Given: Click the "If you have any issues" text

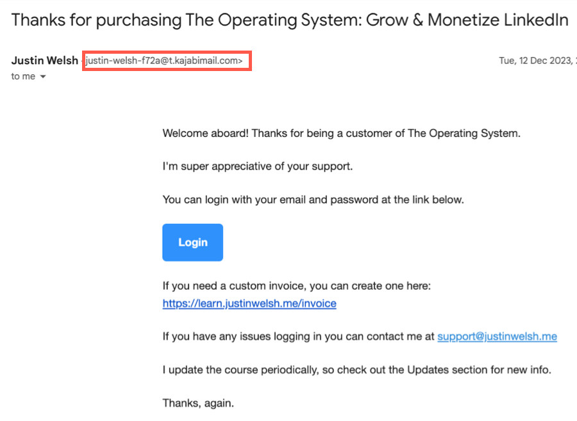Looking at the screenshot, I should [298, 337].
